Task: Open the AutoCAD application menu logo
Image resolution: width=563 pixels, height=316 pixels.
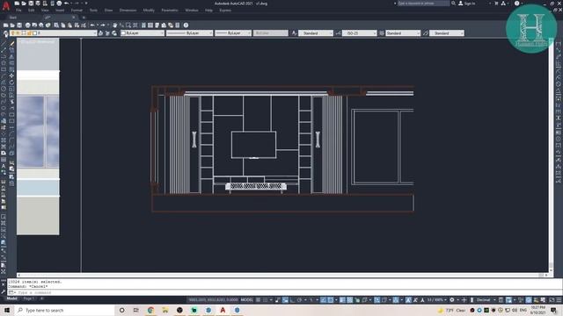Action: (6, 5)
